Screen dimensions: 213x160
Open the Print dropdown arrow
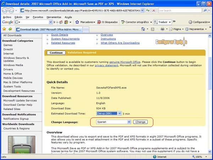[x=167, y=29]
